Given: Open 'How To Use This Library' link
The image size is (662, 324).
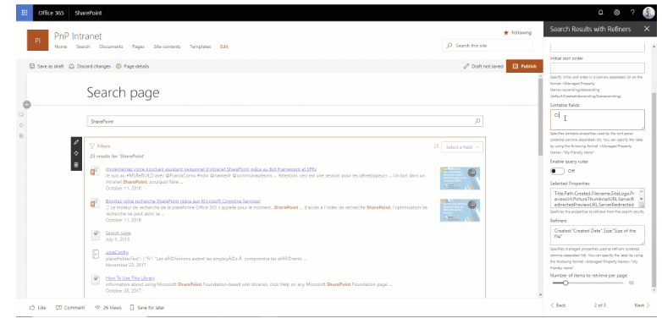Looking at the screenshot, I should [130, 278].
